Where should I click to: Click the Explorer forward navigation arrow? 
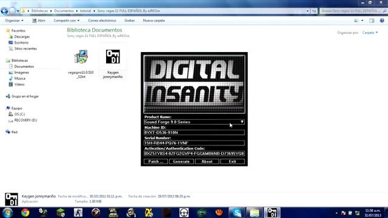12,11
